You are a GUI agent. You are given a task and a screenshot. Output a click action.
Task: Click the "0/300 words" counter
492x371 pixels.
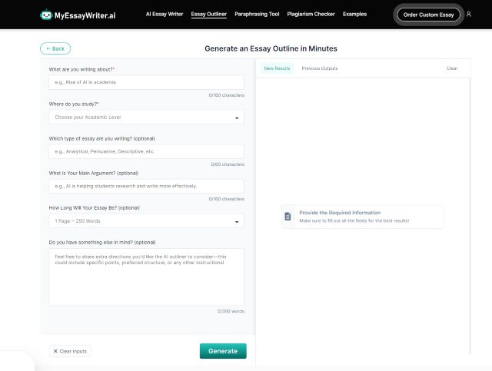[x=231, y=311]
